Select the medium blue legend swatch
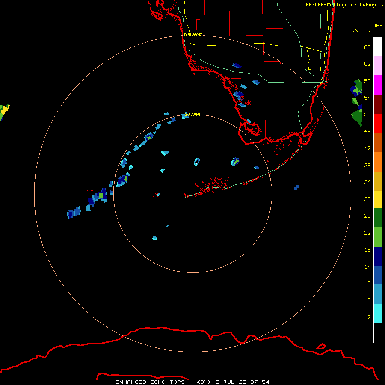 (x=378, y=275)
